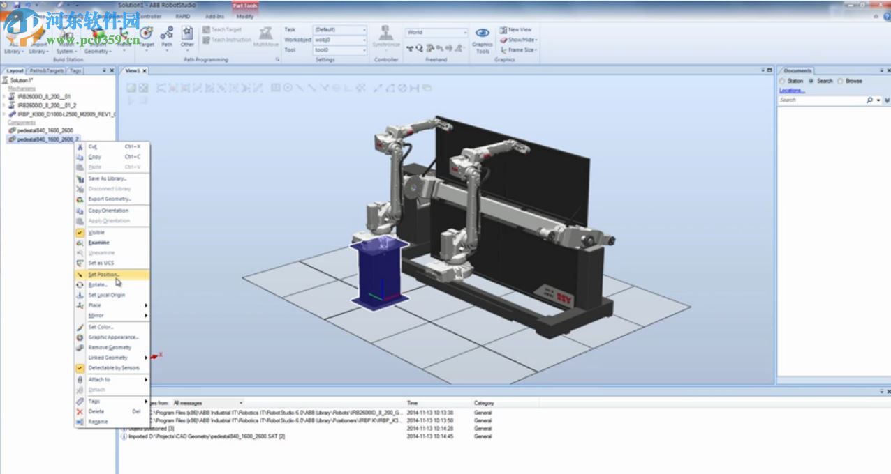Open Show/Hide in the Graphics group
This screenshot has height=474, width=891.
[520, 39]
